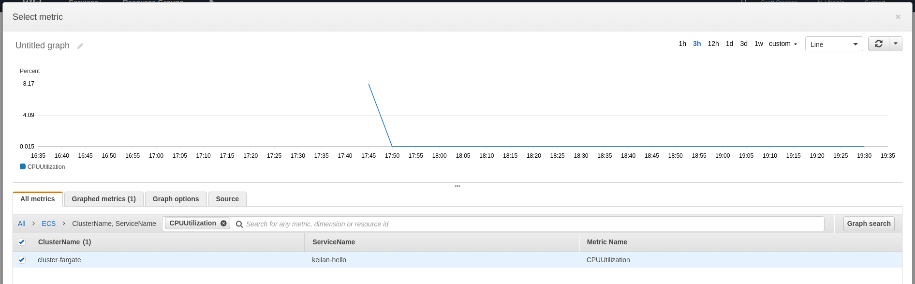
Task: Click the pencil icon to rename graph
Action: [x=80, y=46]
